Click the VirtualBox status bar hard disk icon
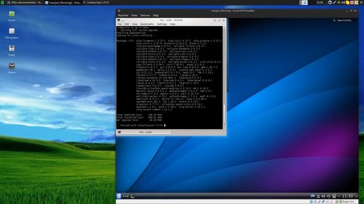This screenshot has height=204, width=364. click(311, 202)
